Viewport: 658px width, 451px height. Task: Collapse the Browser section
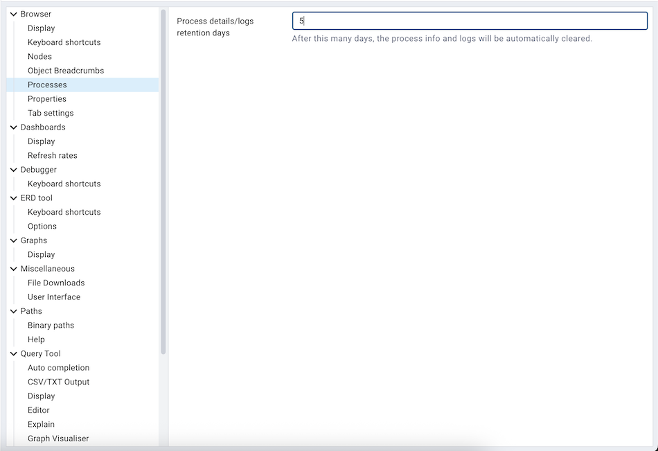pyautogui.click(x=13, y=13)
